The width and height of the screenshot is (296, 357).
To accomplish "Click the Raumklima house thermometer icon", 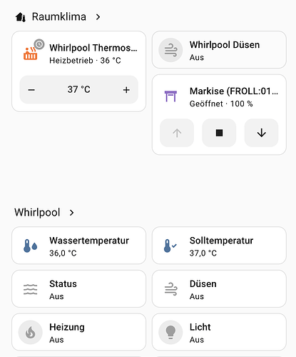I will pyautogui.click(x=21, y=17).
